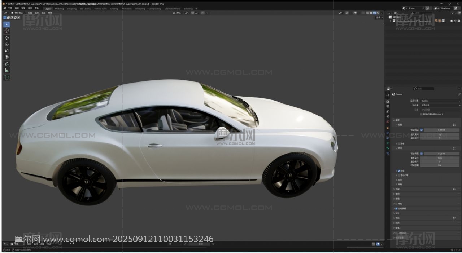Switch to Geometry Nodes workspace tab
The width and height of the screenshot is (462, 253).
[172, 9]
